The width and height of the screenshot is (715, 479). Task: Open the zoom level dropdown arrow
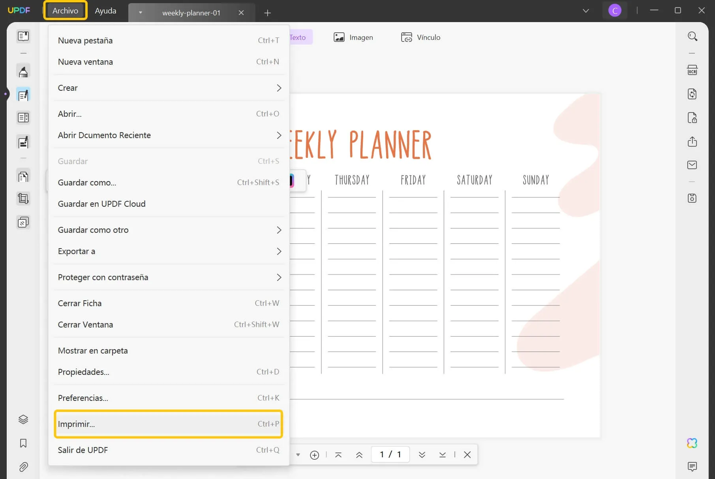coord(298,455)
